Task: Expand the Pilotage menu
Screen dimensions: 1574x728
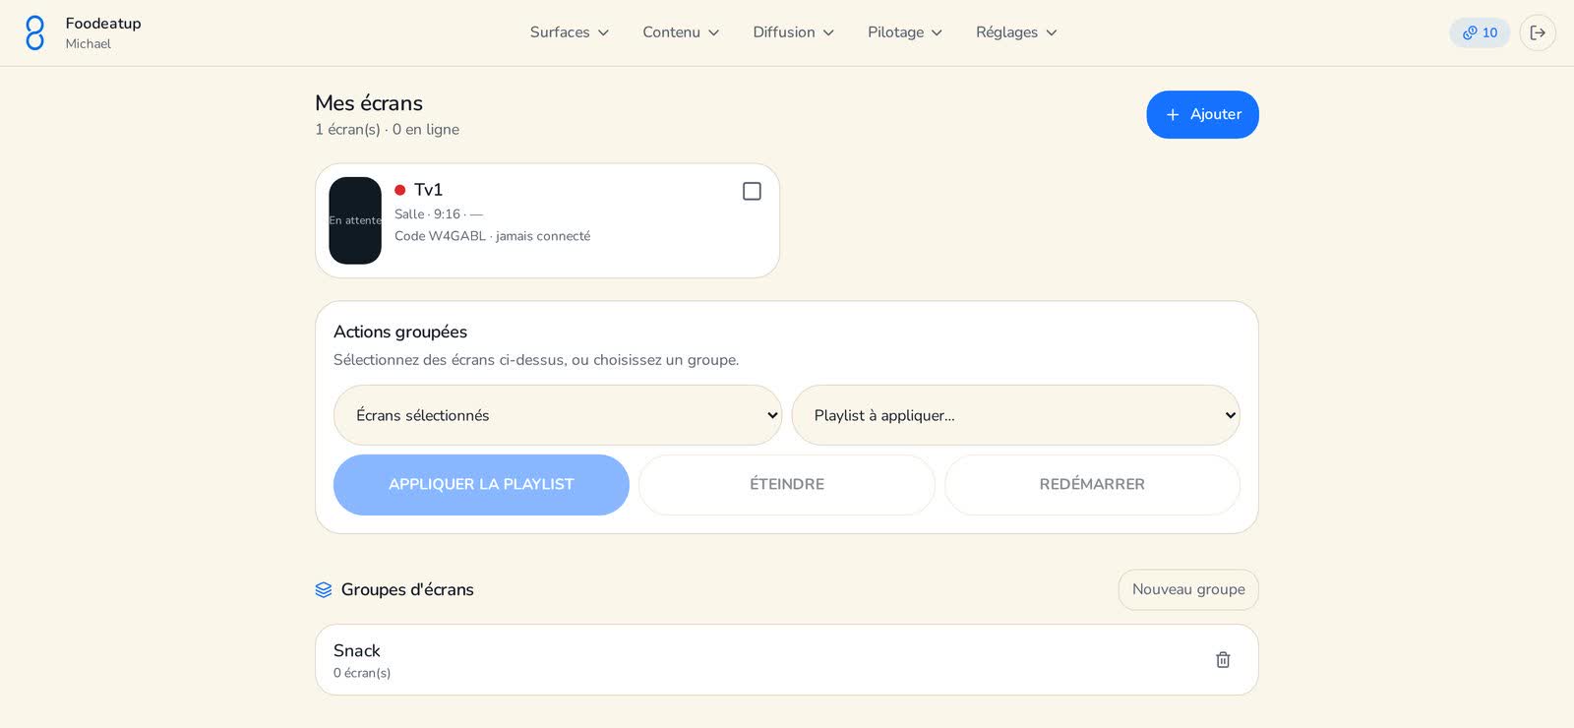Action: tap(905, 32)
